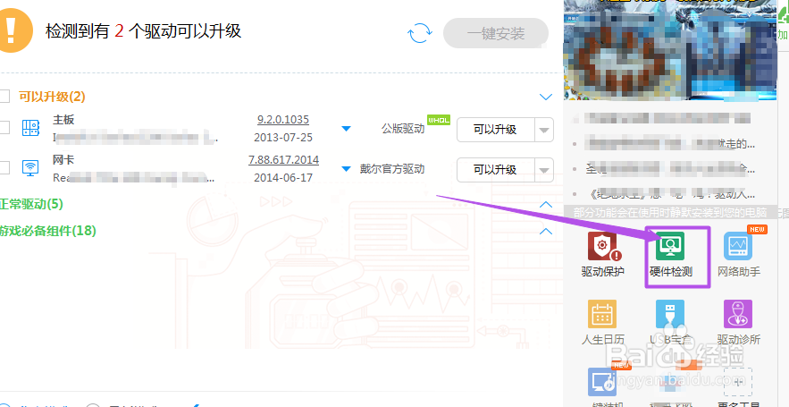Image resolution: width=789 pixels, height=407 pixels.
Task: Click the 公版驱动 driver source text
Action: click(x=403, y=129)
